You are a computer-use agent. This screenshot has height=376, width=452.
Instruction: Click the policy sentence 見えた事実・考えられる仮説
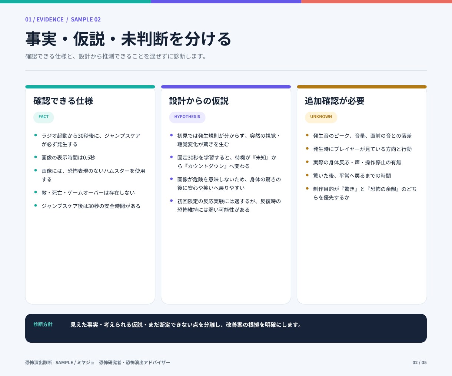(x=186, y=325)
